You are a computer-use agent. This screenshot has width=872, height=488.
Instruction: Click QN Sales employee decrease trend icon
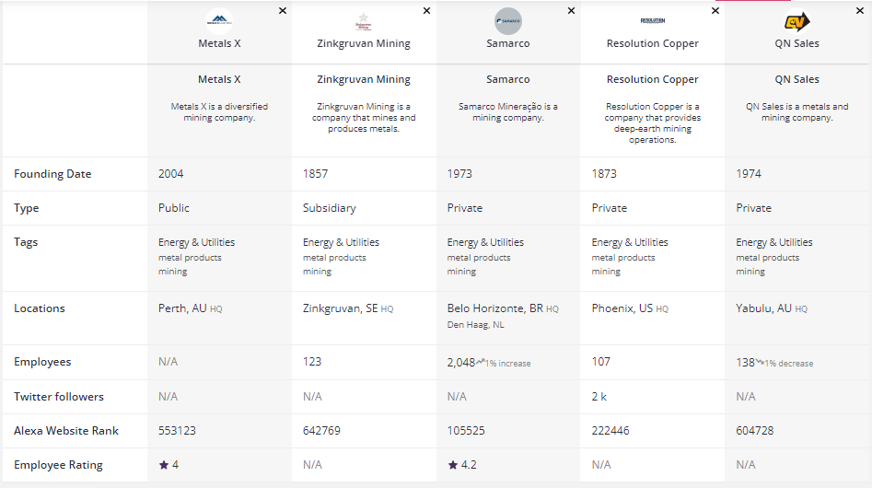tap(760, 362)
